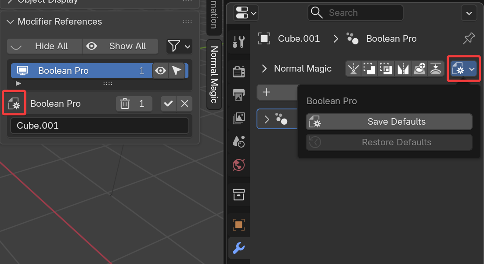Open the Collection properties tab
The image size is (484, 264).
pos(238,195)
